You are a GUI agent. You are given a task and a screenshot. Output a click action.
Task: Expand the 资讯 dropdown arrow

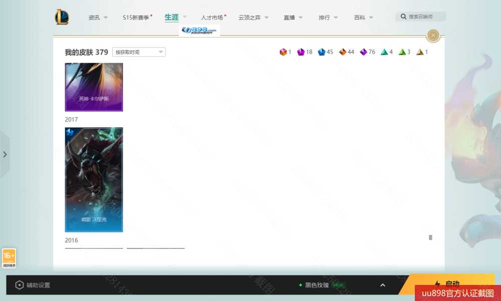click(106, 18)
